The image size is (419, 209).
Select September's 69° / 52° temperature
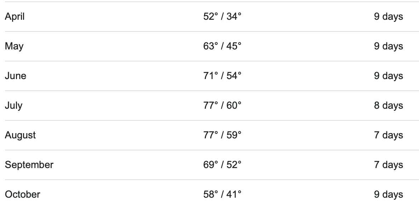[222, 165]
